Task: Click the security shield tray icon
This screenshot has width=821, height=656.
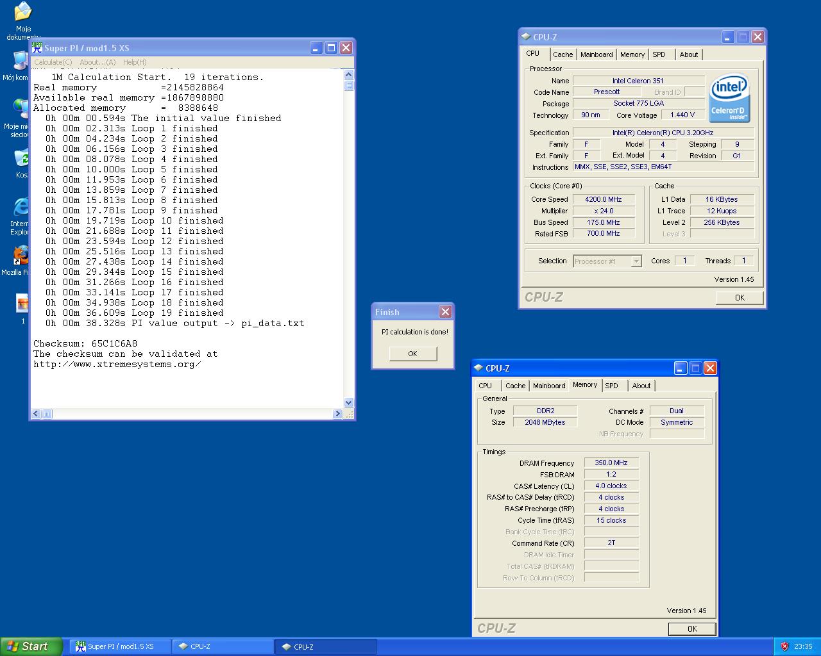Action: point(784,646)
